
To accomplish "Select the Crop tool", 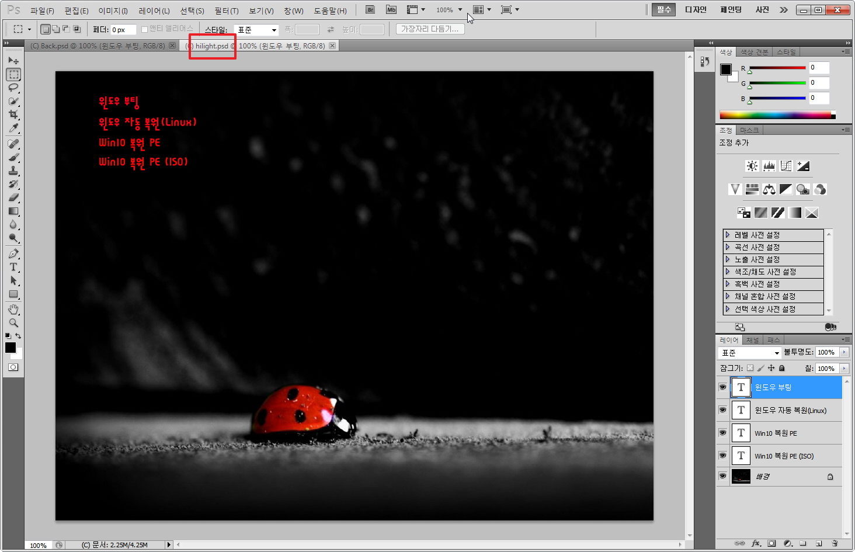I will tap(13, 114).
